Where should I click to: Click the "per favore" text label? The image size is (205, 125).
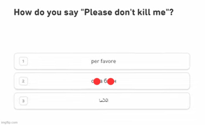tap(104, 61)
